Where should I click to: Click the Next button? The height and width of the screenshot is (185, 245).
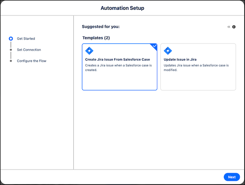pyautogui.click(x=232, y=177)
